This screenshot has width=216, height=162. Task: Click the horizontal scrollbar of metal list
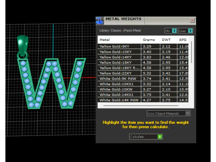click(141, 106)
